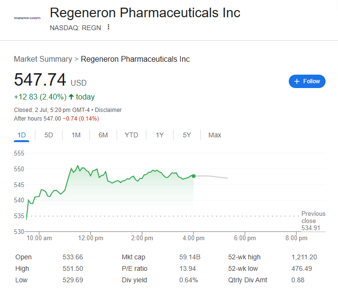The height and width of the screenshot is (289, 338).
Task: Switch to the 1M chart range
Action: [76, 135]
